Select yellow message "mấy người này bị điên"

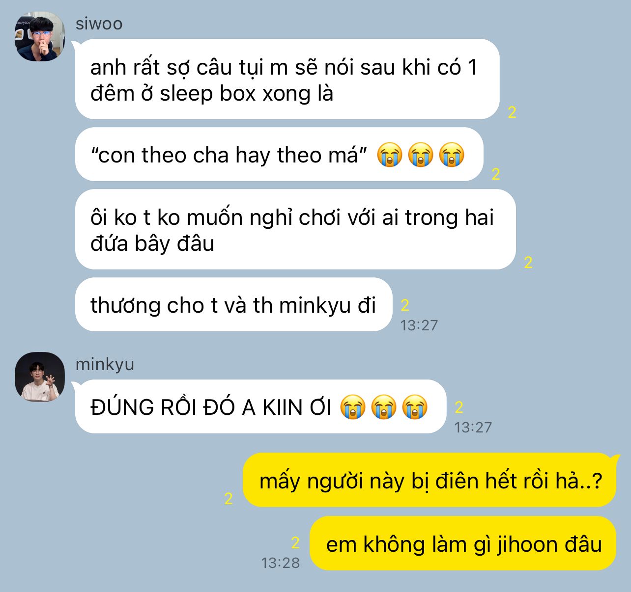pyautogui.click(x=430, y=480)
